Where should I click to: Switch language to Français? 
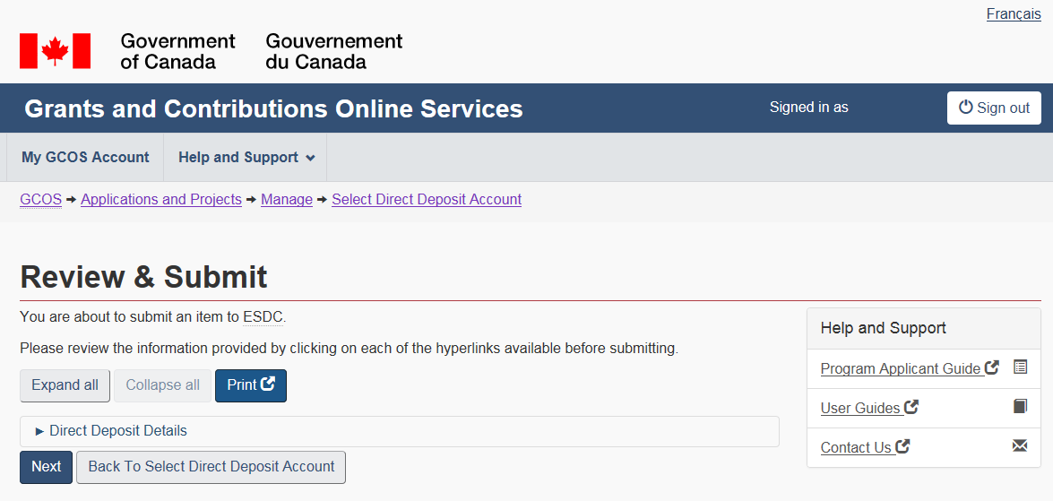click(x=1014, y=14)
